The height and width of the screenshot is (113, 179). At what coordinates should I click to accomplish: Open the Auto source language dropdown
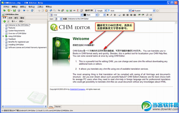130,10
